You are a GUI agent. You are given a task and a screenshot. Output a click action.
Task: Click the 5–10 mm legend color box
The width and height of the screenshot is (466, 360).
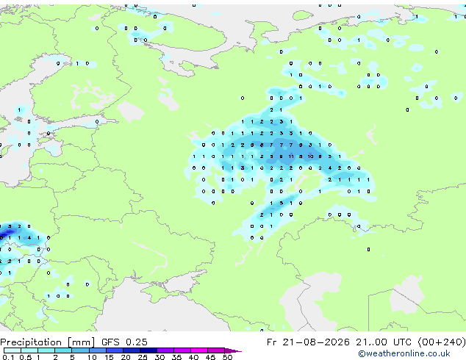80,350
